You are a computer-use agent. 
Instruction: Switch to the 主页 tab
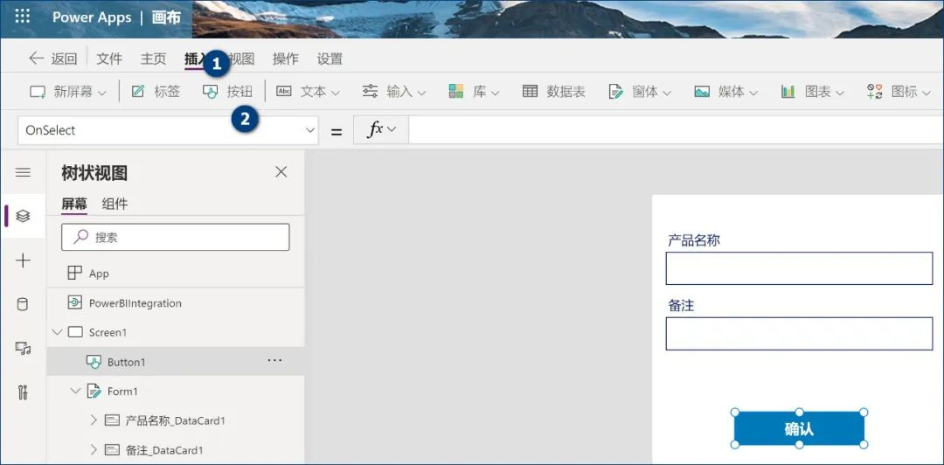pyautogui.click(x=153, y=59)
